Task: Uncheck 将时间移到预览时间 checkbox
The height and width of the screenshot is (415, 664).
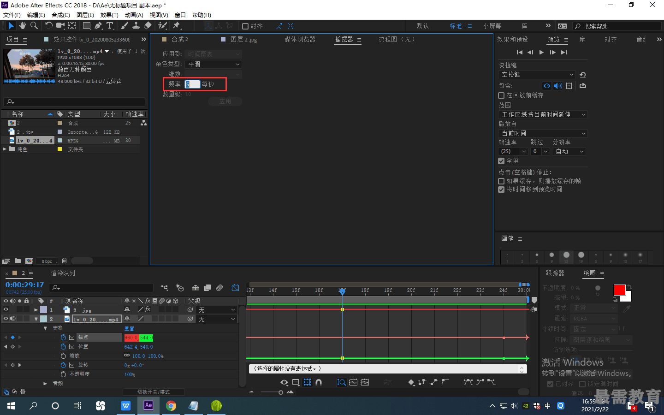Action: tap(501, 190)
